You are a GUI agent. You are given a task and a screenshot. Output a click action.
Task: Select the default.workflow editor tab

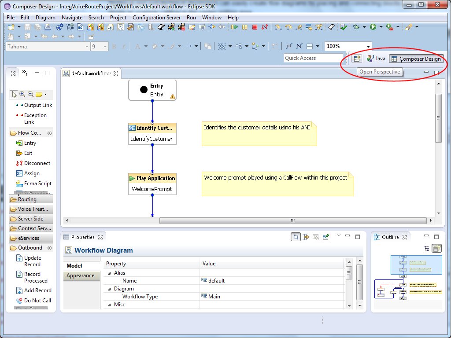pos(91,73)
